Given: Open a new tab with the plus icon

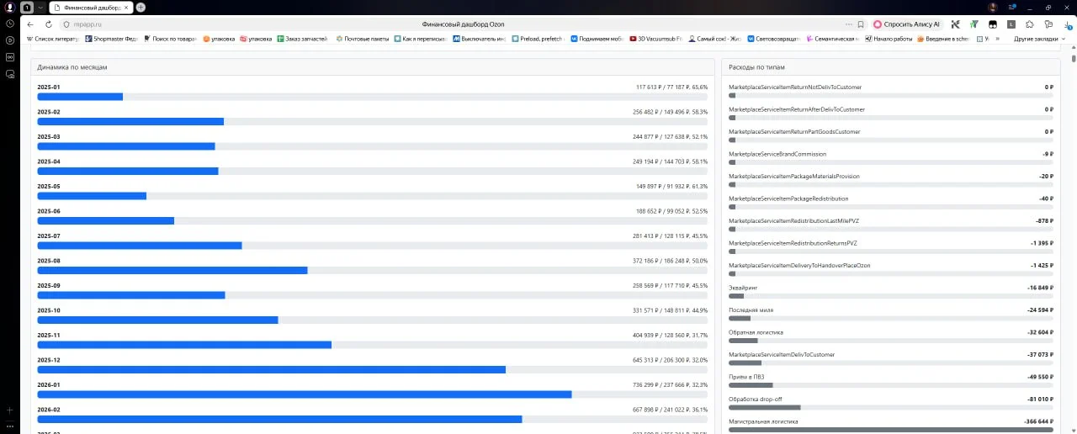Looking at the screenshot, I should pos(141,7).
